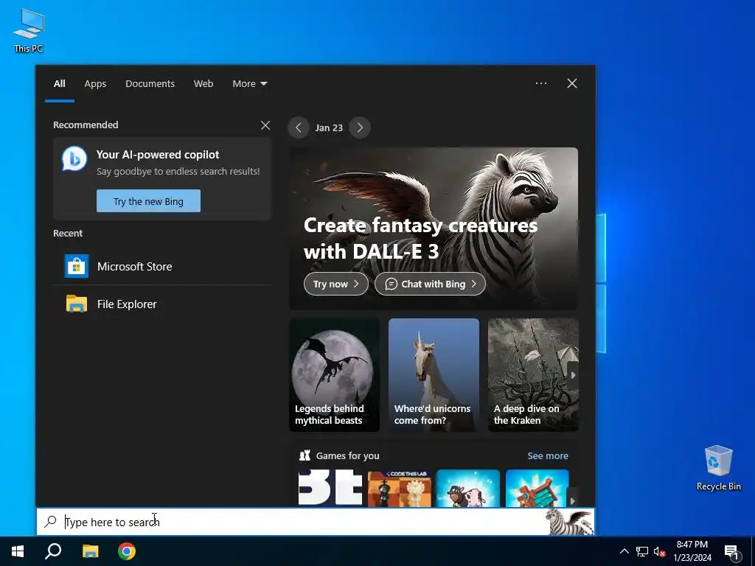Screen dimensions: 755x566
Task: Open File Explorer from Recent list
Action: [x=163, y=304]
